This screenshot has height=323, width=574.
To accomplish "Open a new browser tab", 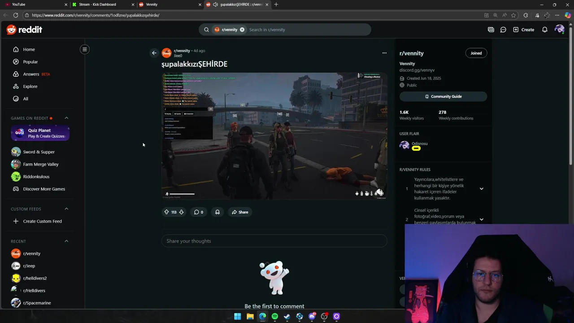I will [276, 4].
